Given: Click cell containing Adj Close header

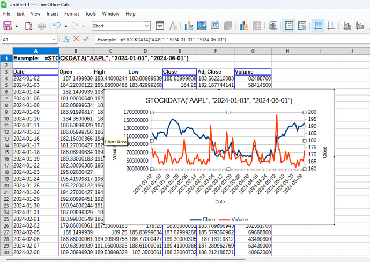Looking at the screenshot, I should pos(216,72).
